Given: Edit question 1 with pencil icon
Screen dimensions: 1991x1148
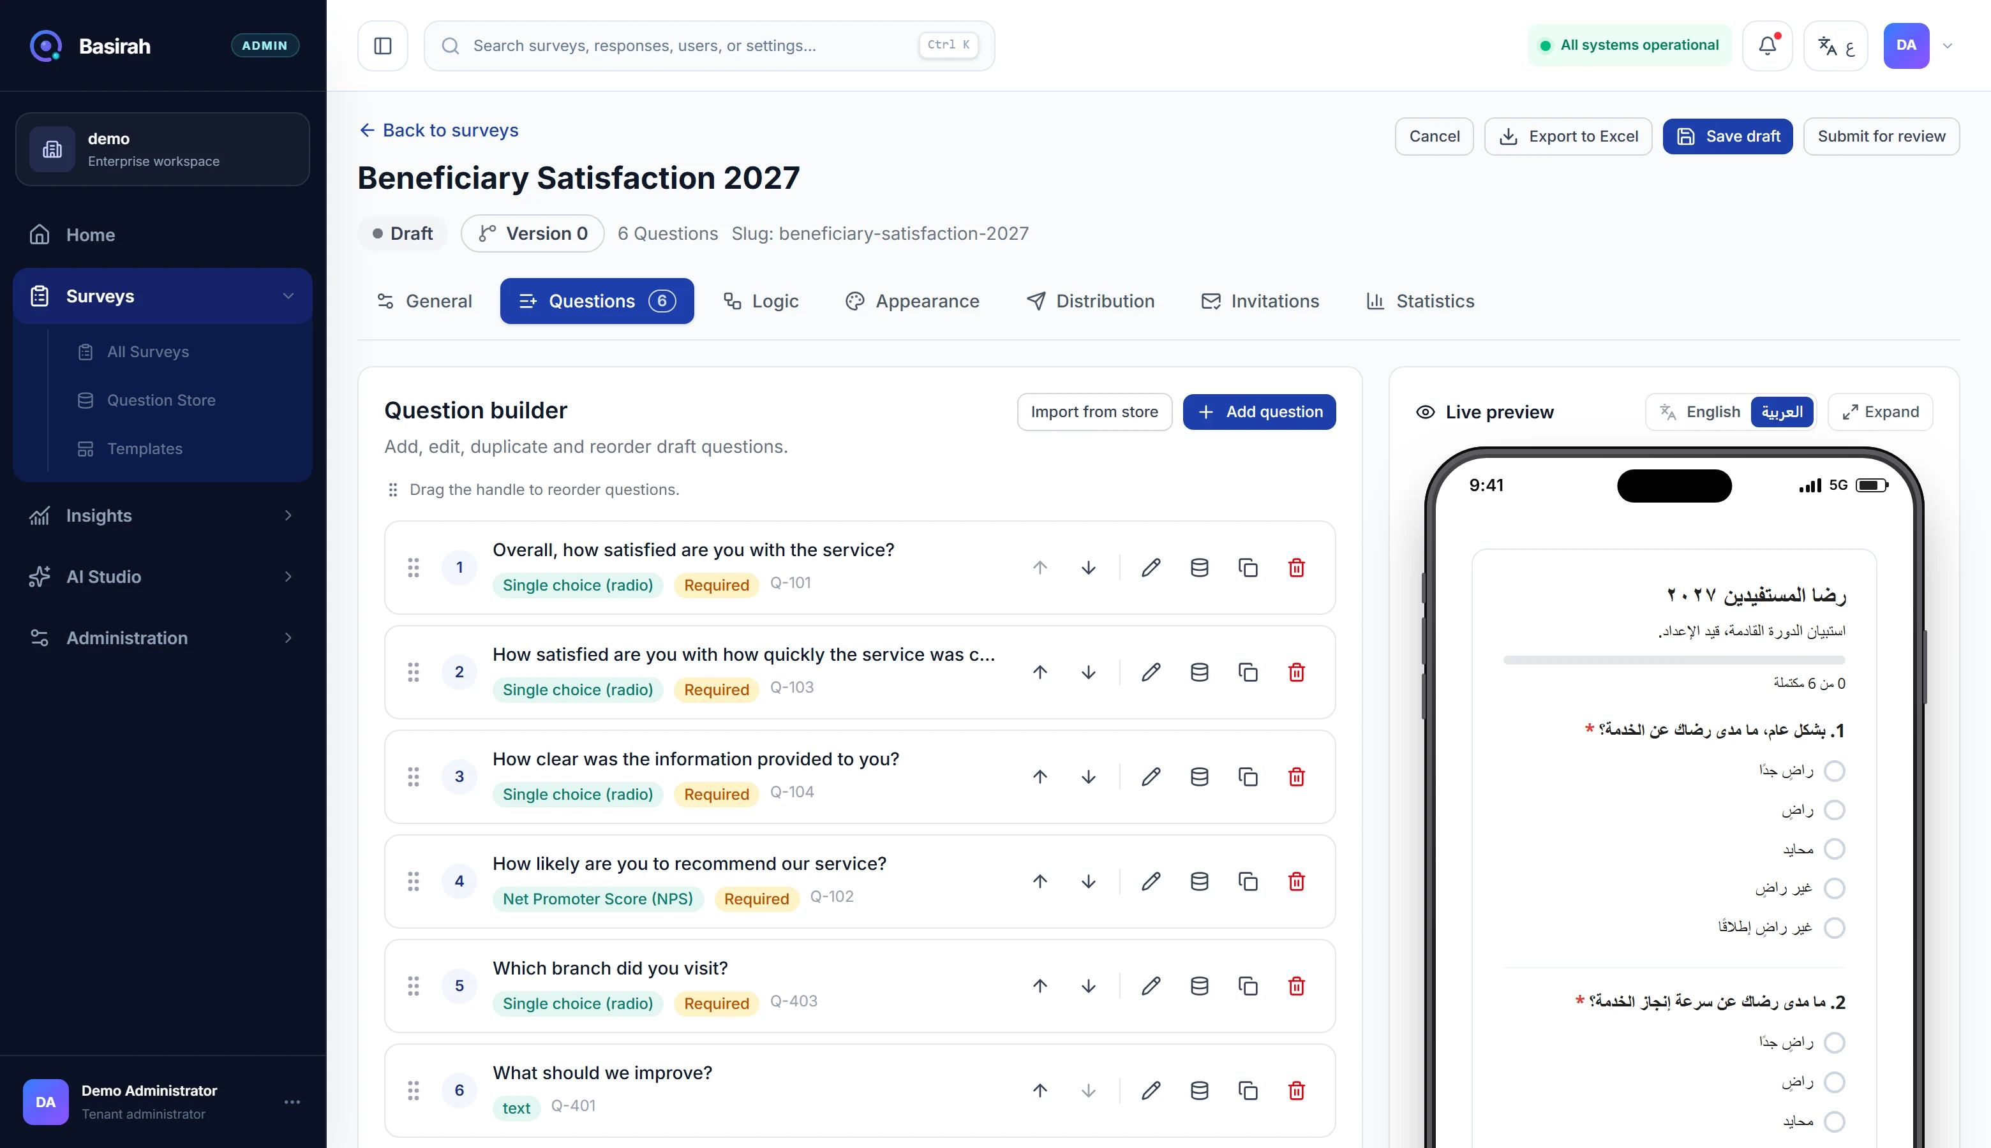Looking at the screenshot, I should click(1151, 568).
